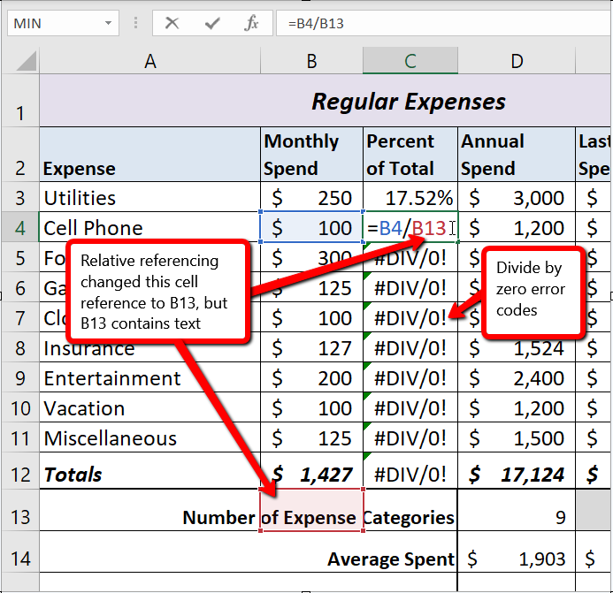
Task: Select column A header
Action: 149,61
